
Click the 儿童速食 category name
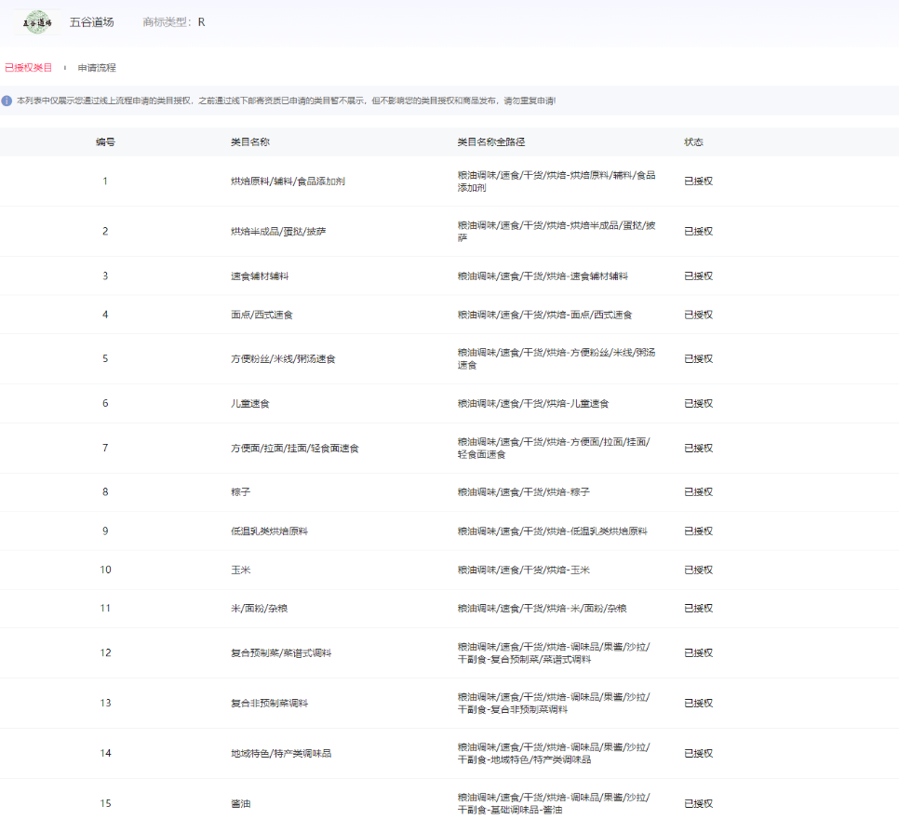coord(250,404)
